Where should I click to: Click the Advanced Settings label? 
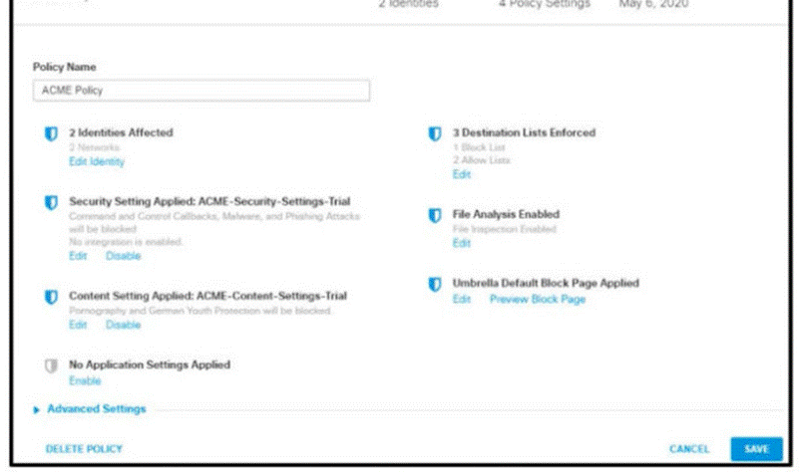97,409
